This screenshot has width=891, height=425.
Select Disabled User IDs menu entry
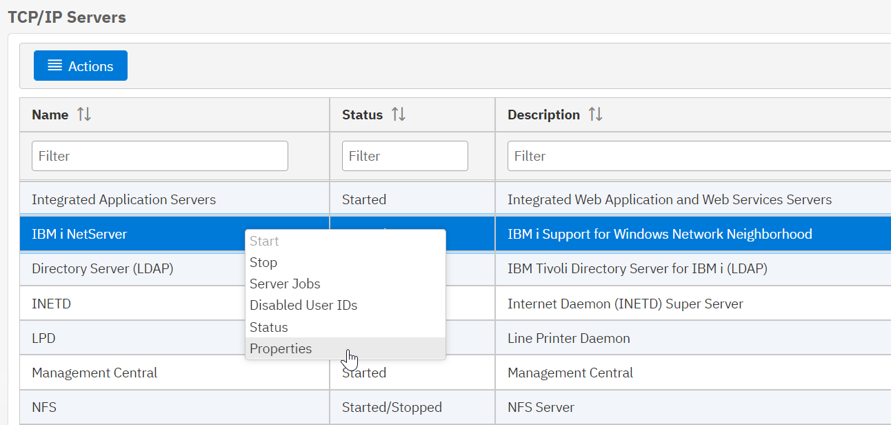345,305
